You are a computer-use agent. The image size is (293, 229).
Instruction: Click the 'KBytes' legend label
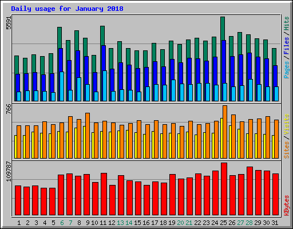287,206
